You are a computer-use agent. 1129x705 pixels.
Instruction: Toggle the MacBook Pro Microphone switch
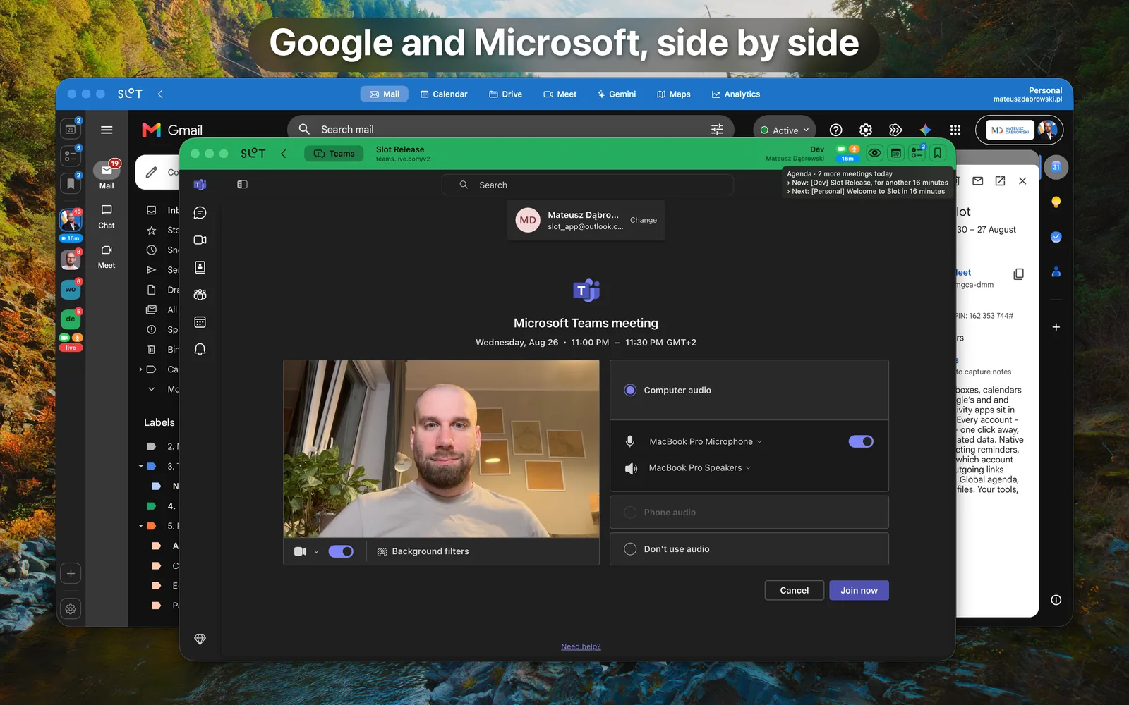coord(861,441)
